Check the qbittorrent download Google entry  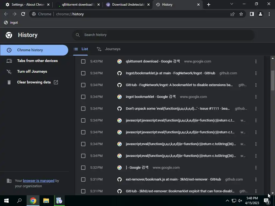click(83, 61)
